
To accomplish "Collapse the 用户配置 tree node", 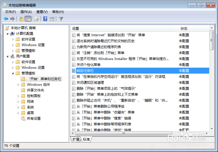I will pyautogui.click(x=7, y=56).
